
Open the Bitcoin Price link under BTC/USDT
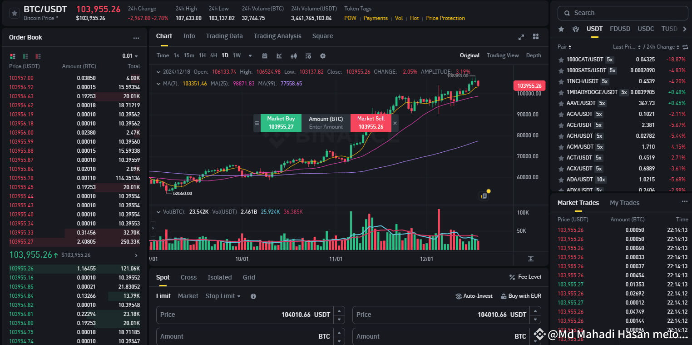tap(41, 18)
